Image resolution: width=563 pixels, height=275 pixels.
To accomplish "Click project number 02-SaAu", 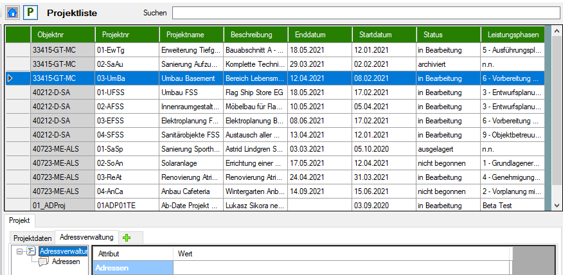I will coord(127,64).
